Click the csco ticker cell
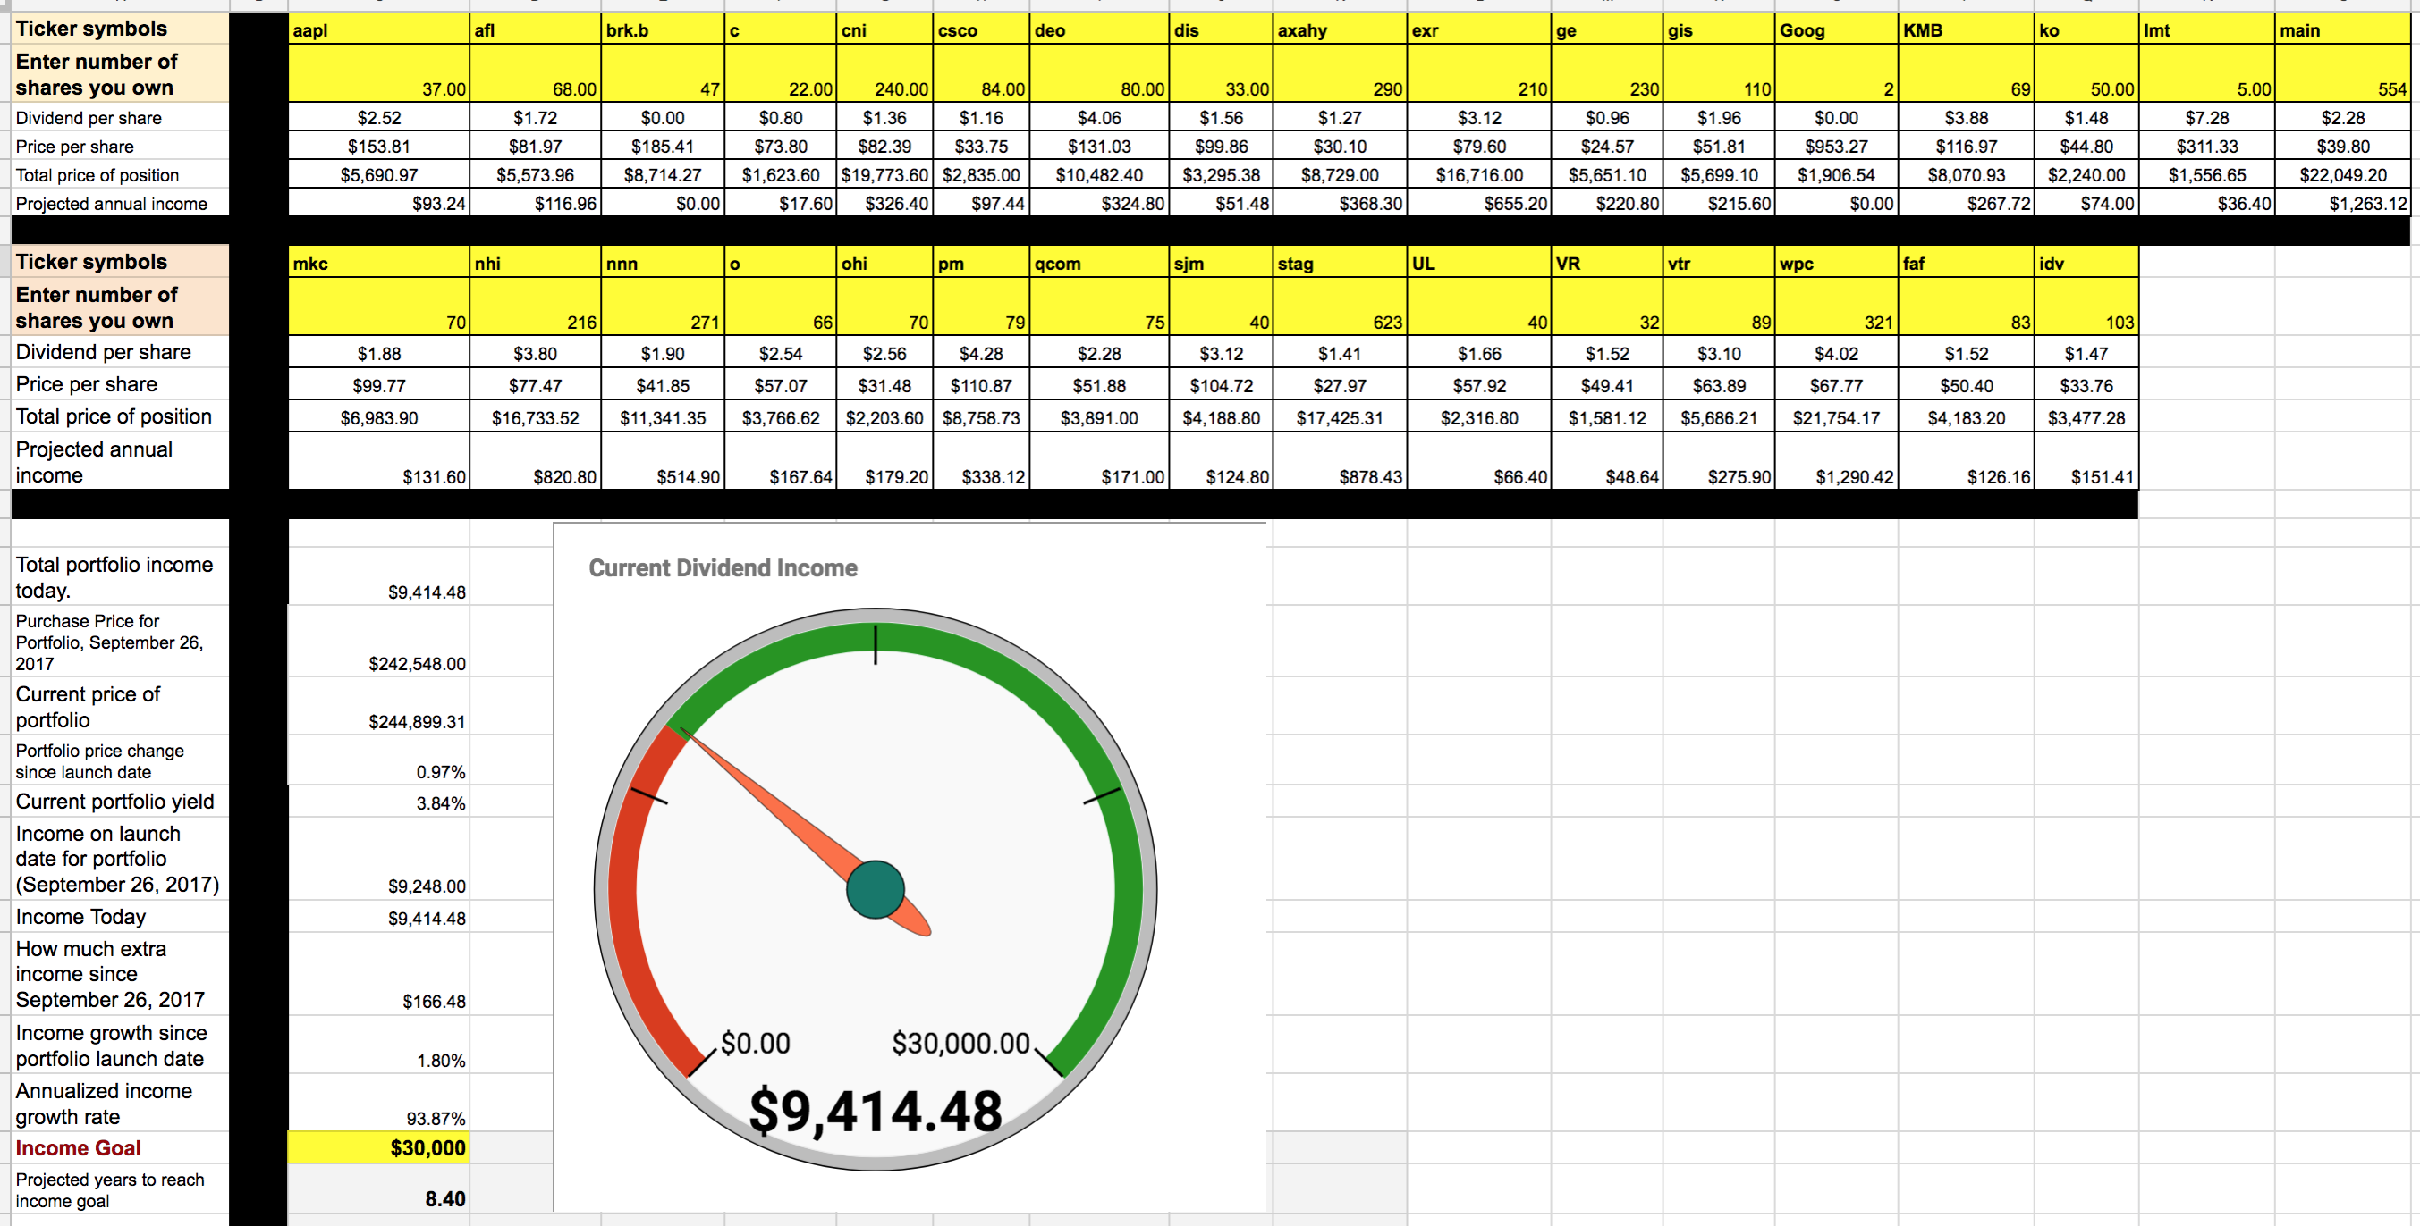The height and width of the screenshot is (1226, 2420). coord(981,29)
